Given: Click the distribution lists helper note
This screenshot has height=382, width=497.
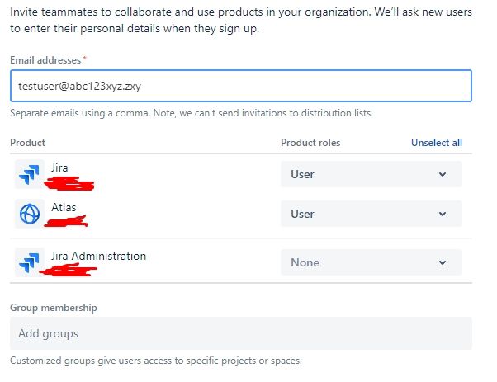Looking at the screenshot, I should pyautogui.click(x=196, y=113).
